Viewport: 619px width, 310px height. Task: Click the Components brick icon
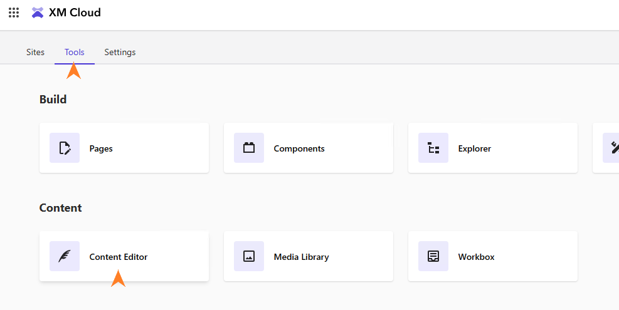(249, 148)
